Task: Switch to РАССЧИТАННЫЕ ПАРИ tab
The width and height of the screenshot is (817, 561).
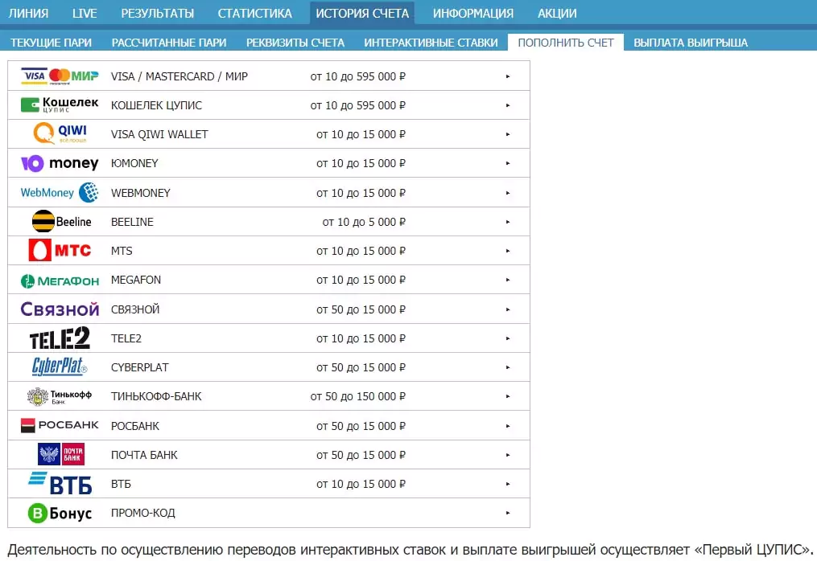Action: pyautogui.click(x=169, y=43)
